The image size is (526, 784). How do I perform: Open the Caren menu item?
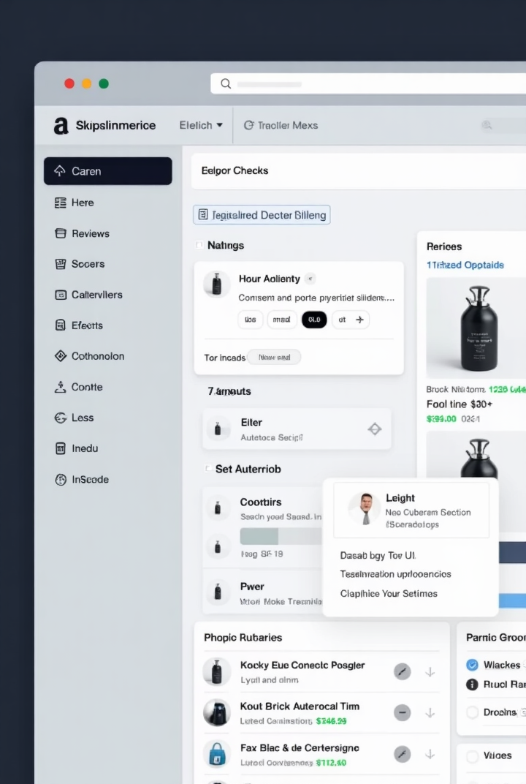(108, 171)
